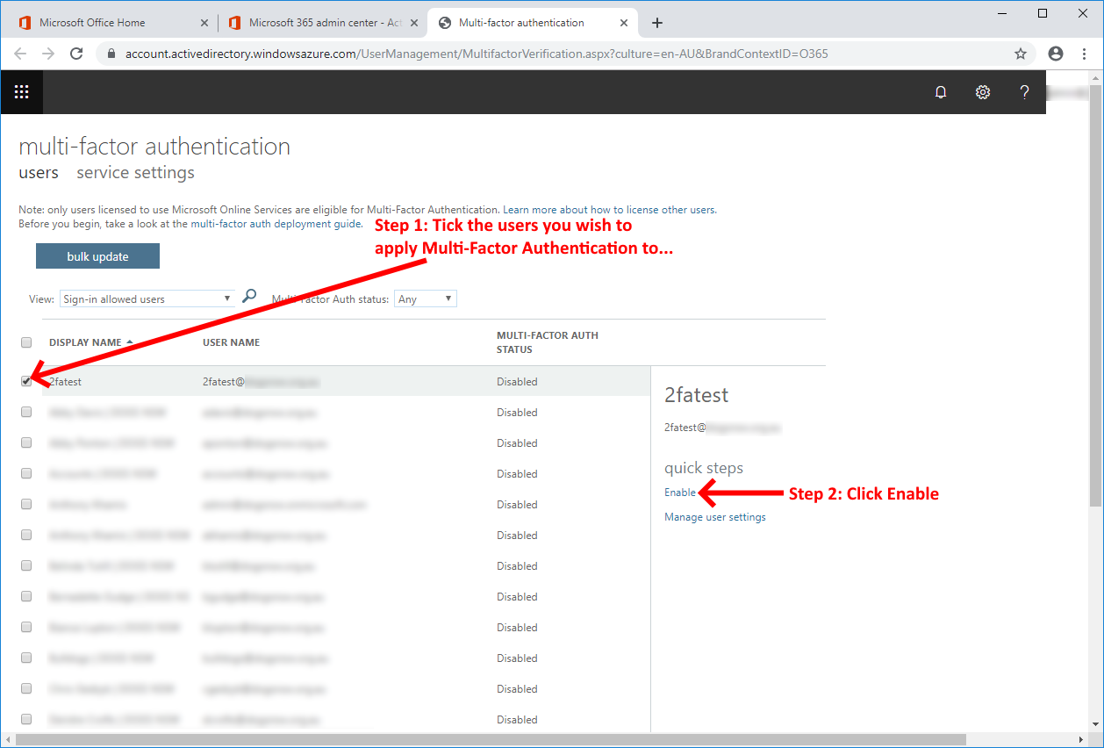Click the Enable quick step link
Screen dimensions: 1104x748
[680, 493]
